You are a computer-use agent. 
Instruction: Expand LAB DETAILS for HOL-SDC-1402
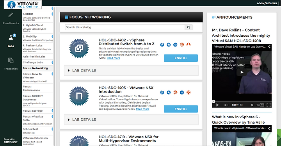tap(131, 71)
